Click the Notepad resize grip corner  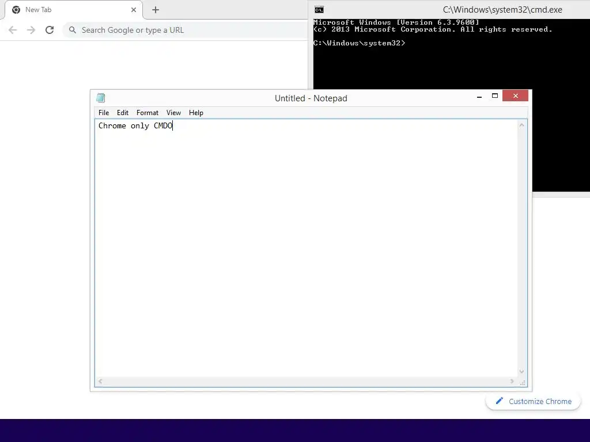[522, 382]
